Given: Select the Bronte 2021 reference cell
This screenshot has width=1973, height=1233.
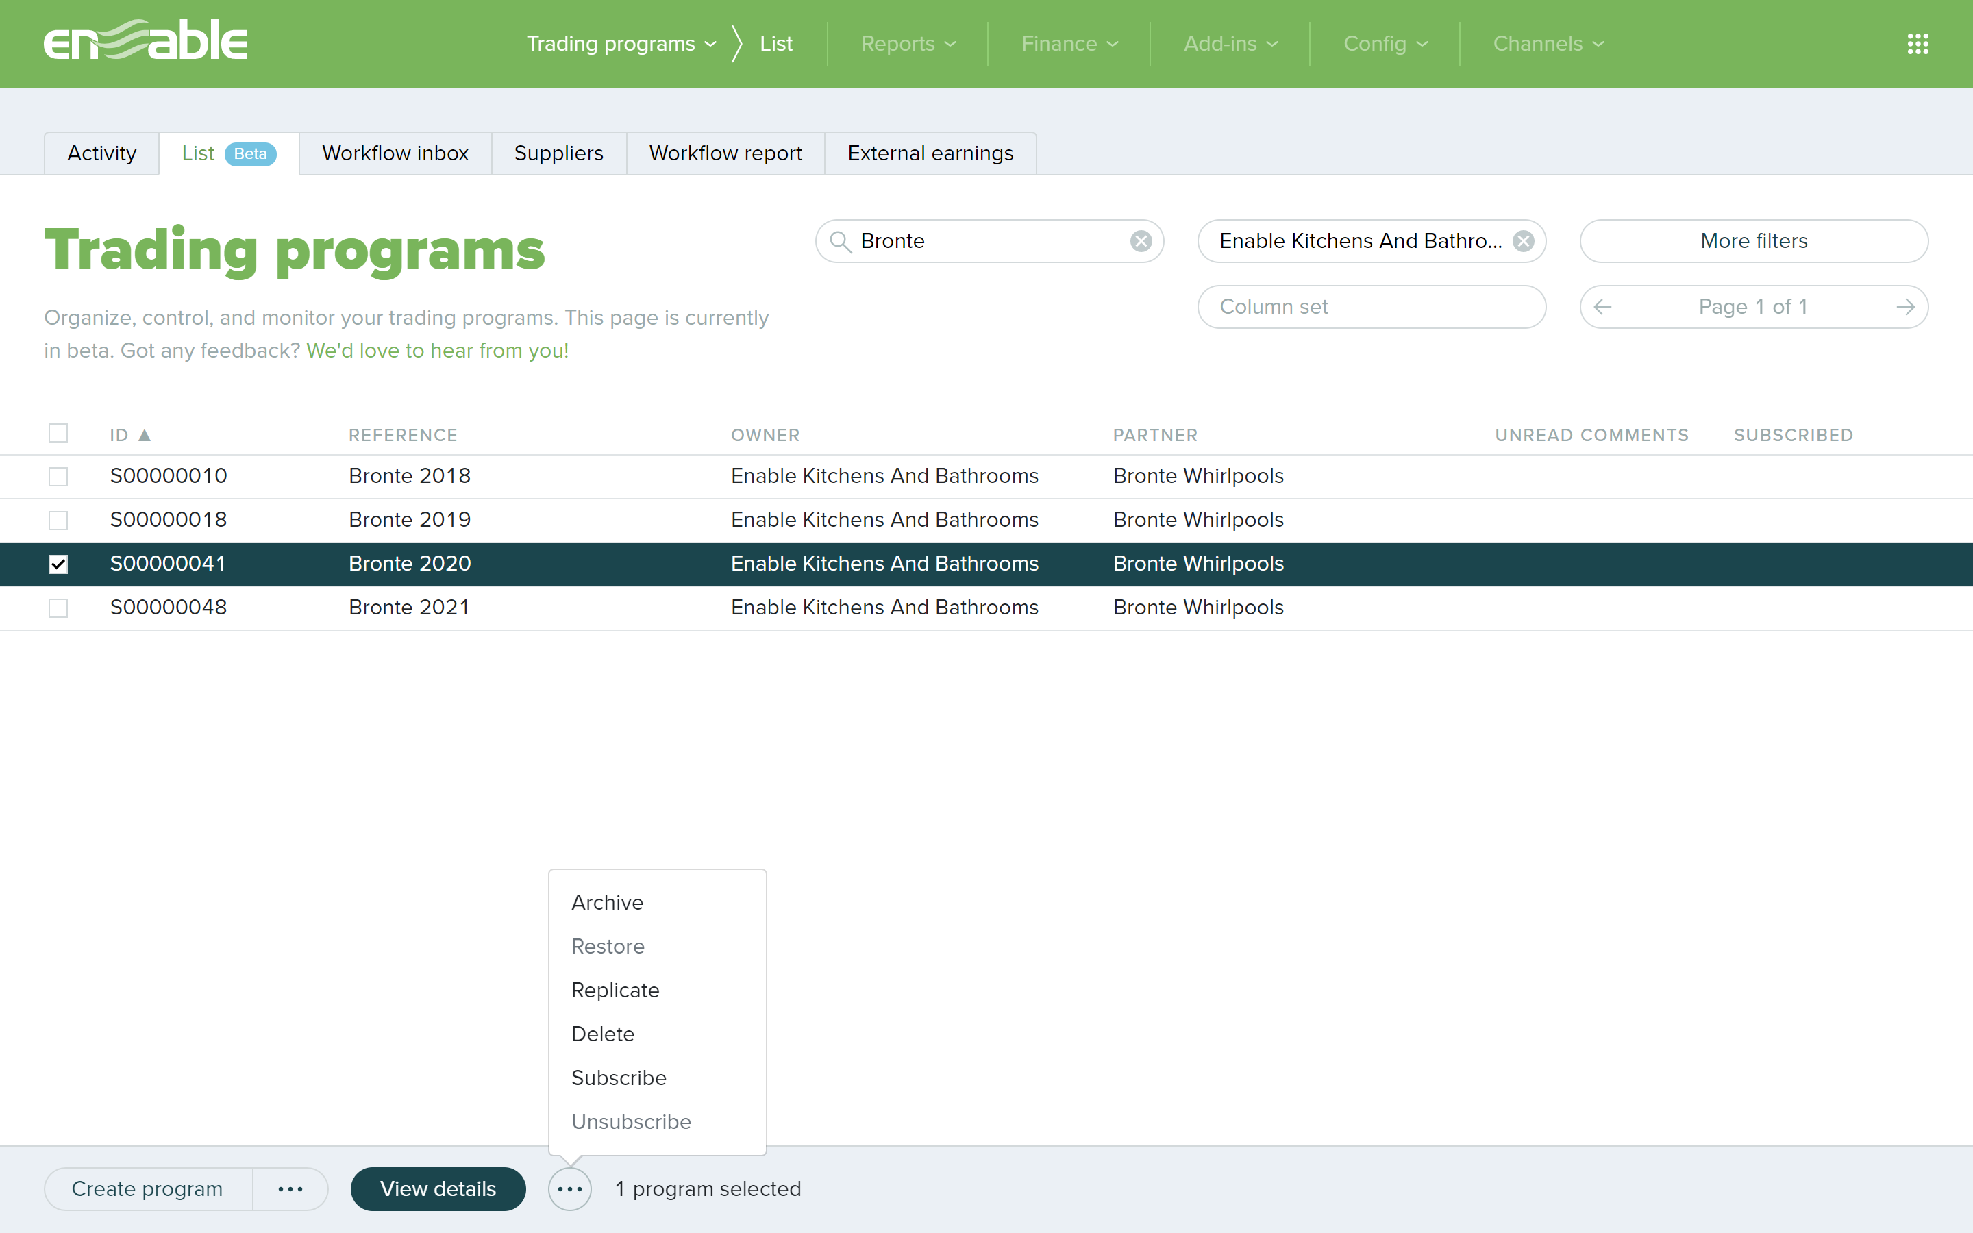Looking at the screenshot, I should [409, 608].
